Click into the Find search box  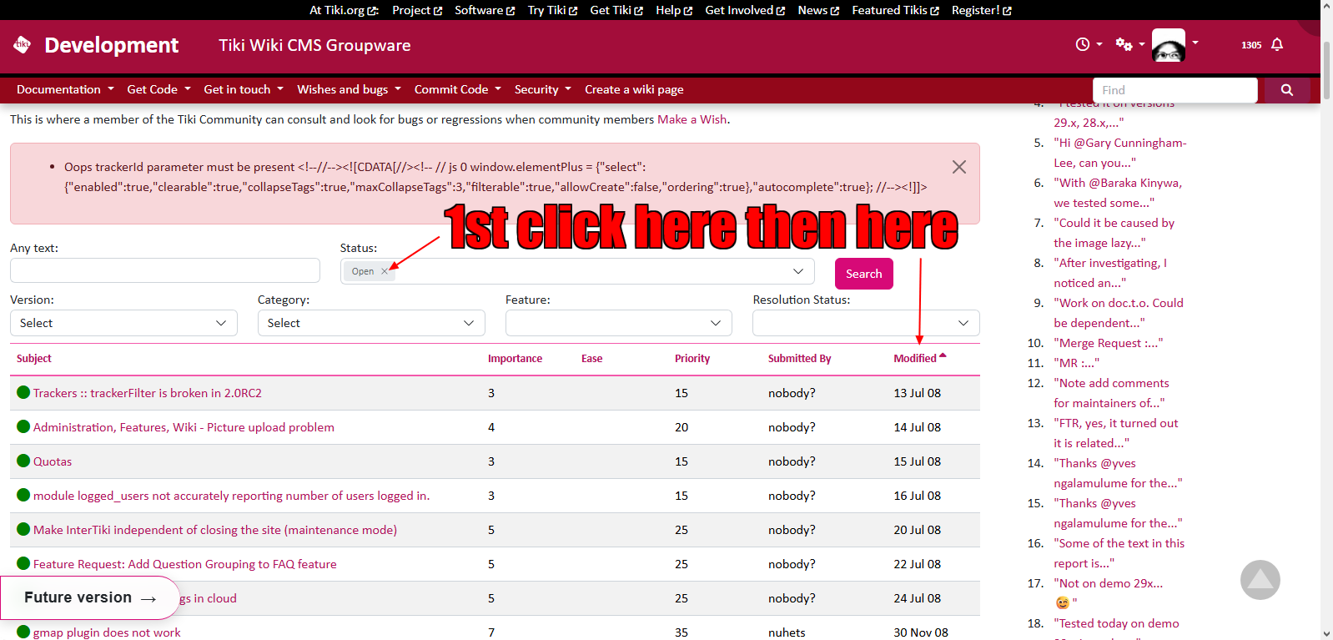pyautogui.click(x=1175, y=90)
